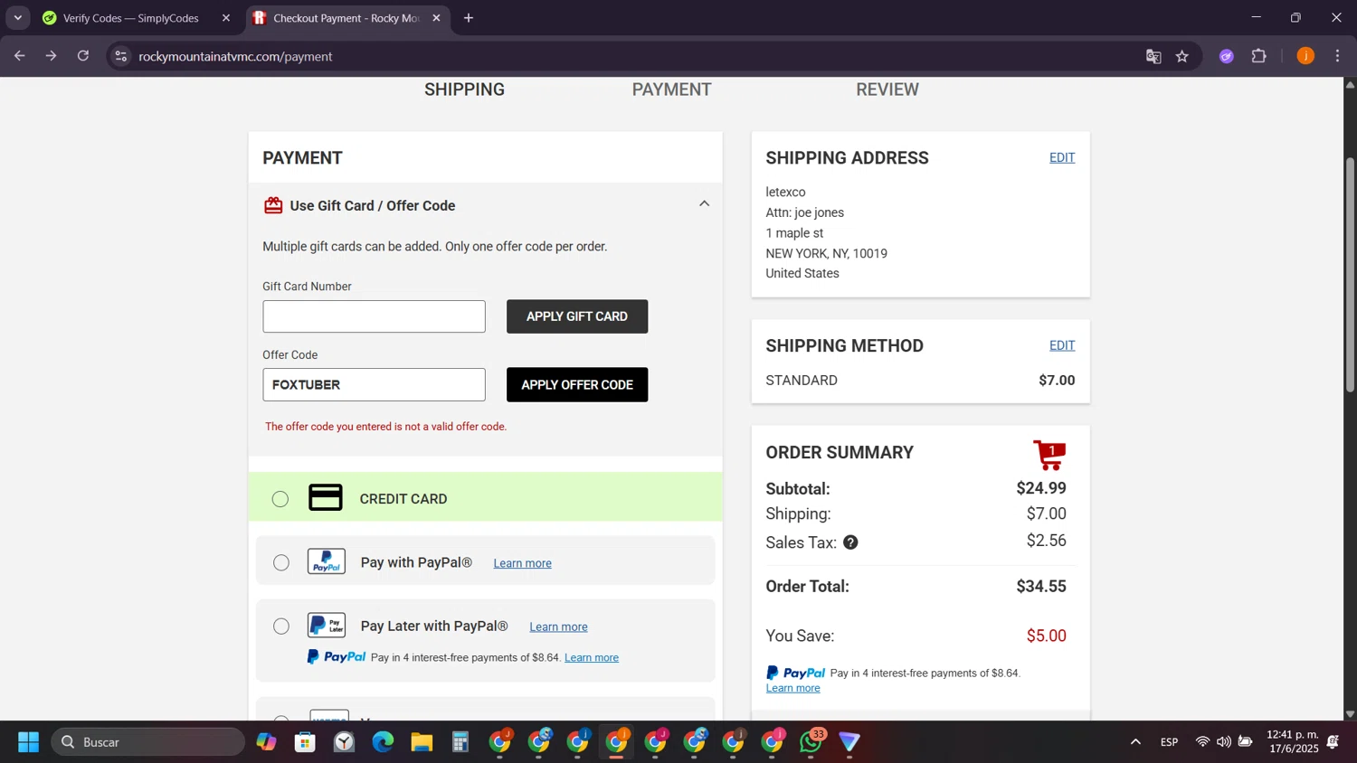Click the volume speaker tray icon
Screen dimensions: 1357x763
1223,742
